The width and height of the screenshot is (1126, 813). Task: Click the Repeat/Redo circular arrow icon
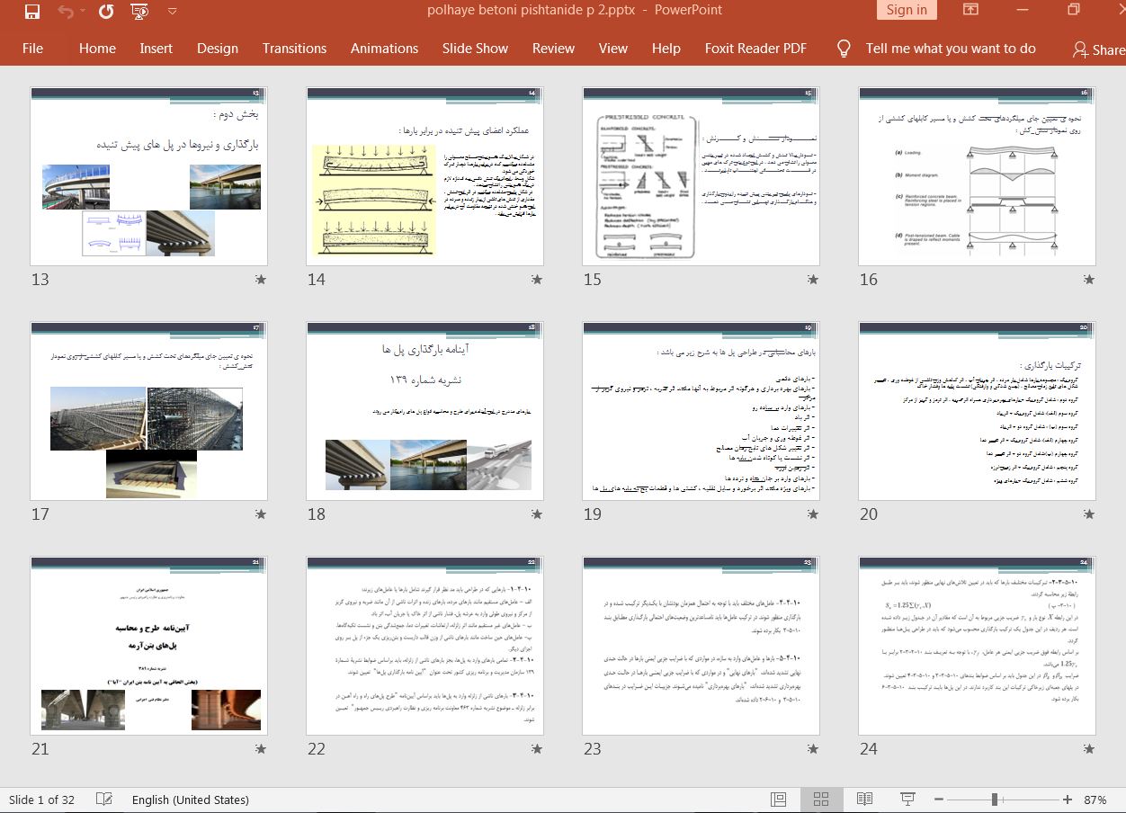click(x=106, y=11)
